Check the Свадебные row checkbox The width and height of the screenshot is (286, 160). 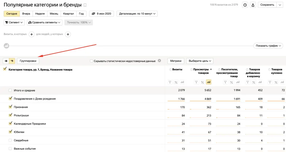pyautogui.click(x=10, y=140)
